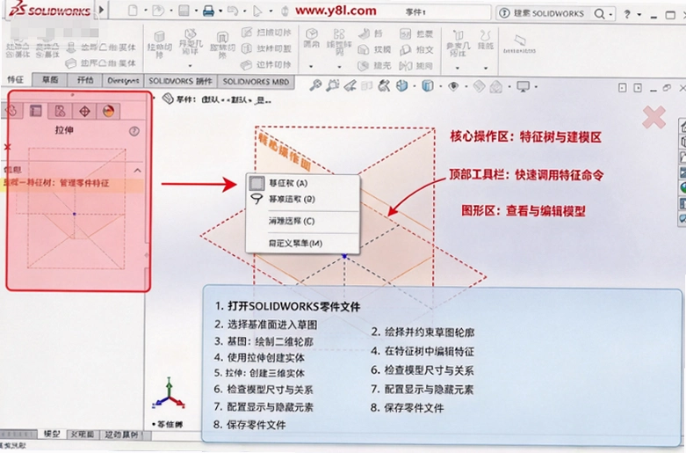
Task: Click the Previous View icon
Action: 350,85
